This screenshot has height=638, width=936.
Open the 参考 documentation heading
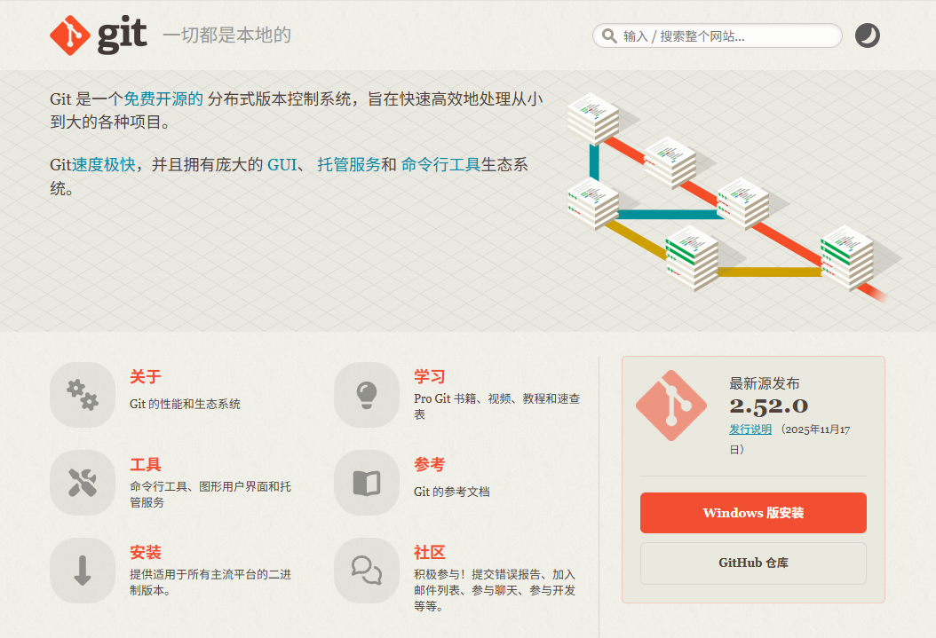tap(430, 465)
